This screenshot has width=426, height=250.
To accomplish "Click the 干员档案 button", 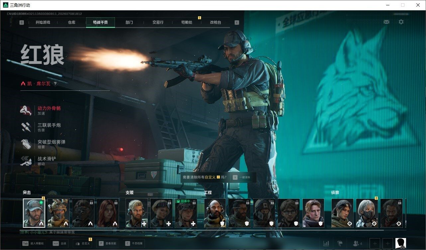I will [134, 243].
